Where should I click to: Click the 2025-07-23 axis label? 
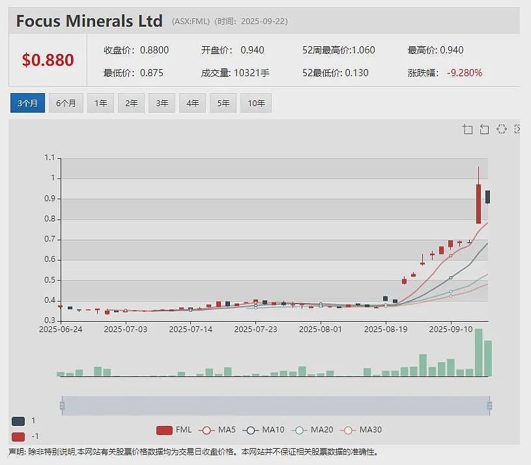[x=255, y=330]
